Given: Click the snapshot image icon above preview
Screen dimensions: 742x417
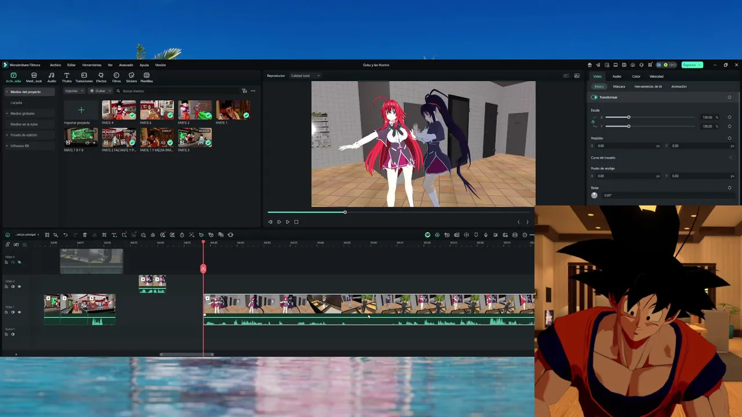Looking at the screenshot, I should [x=577, y=76].
